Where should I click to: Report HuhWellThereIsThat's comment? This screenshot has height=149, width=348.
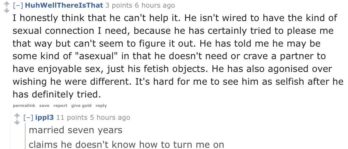[x=60, y=105]
